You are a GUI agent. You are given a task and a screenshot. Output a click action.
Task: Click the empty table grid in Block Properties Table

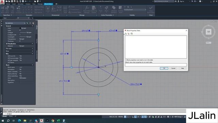point(156,47)
